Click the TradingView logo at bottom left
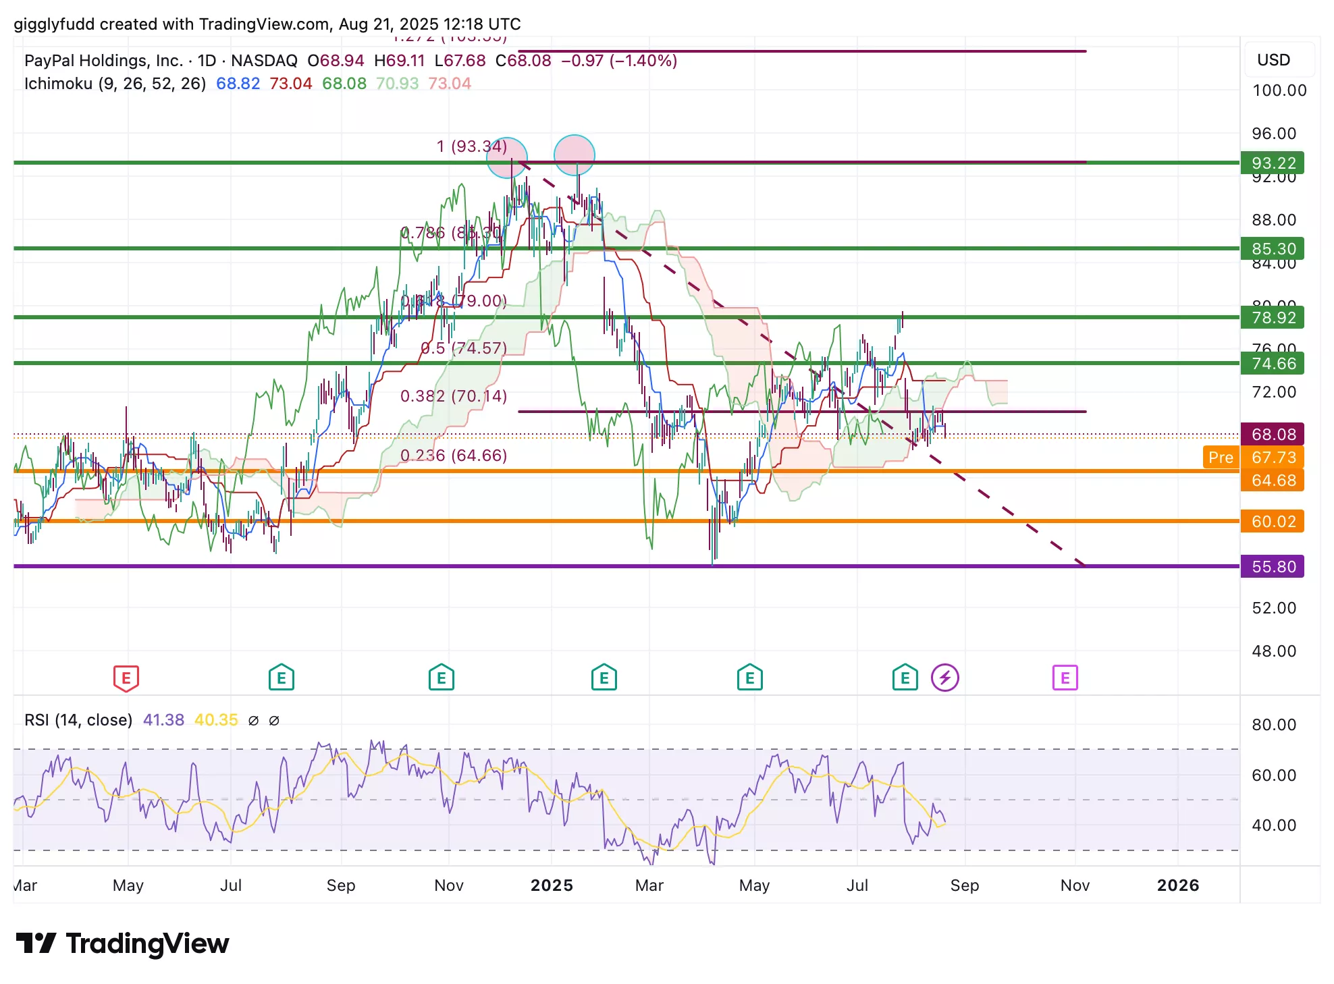1334x984 pixels. coord(122,943)
